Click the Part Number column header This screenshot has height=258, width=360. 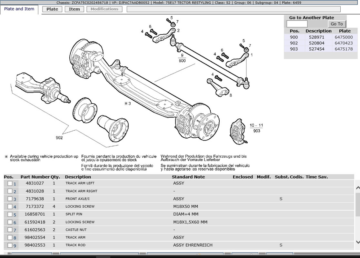35,177
